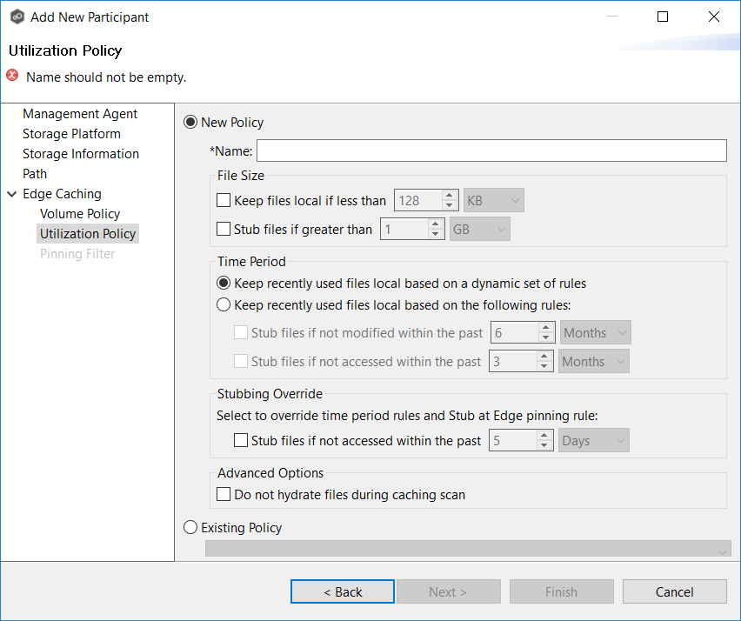Click the policy Name text field
The width and height of the screenshot is (741, 621).
(491, 150)
